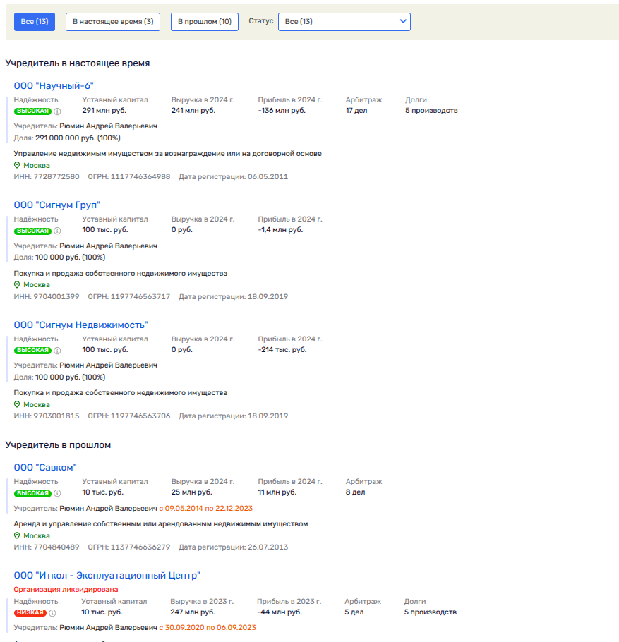Open the Статус dropdown filter
This screenshot has width=619, height=642.
point(344,22)
